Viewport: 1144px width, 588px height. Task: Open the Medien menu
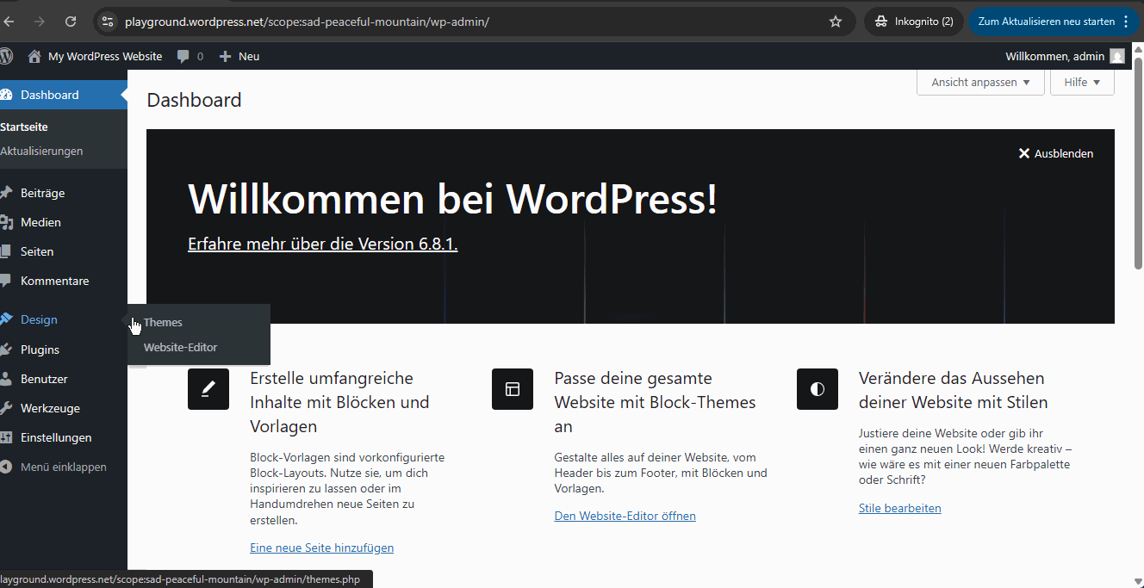[x=64, y=222]
